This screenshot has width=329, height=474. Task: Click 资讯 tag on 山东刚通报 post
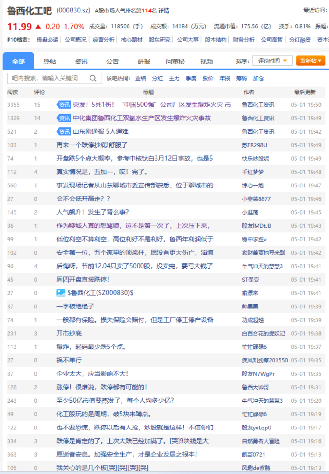coord(64,131)
